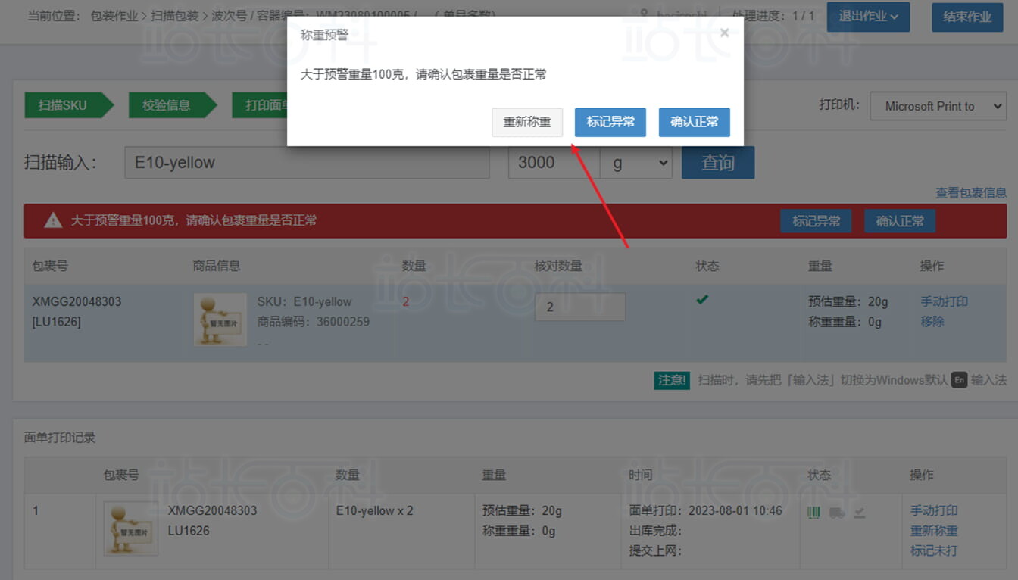
Task: Click 标记异常 in the weighing warning dialog
Action: pyautogui.click(x=610, y=122)
